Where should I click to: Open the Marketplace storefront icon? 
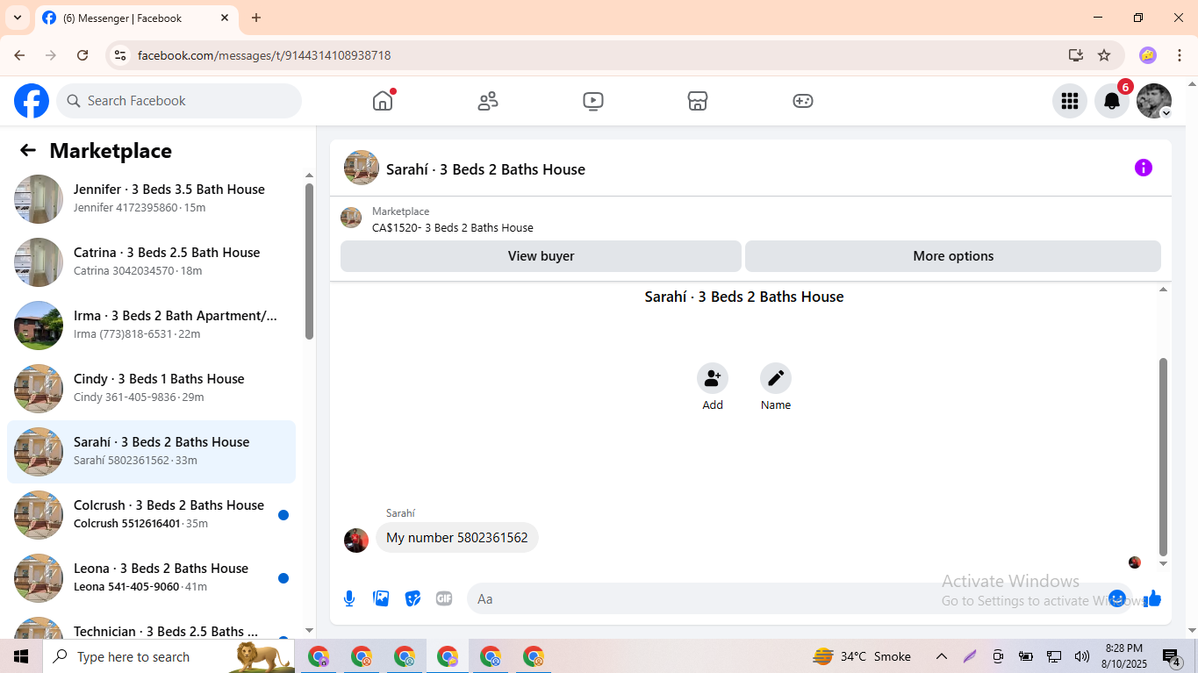point(698,101)
